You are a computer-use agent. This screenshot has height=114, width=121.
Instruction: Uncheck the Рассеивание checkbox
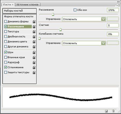coord(6,26)
